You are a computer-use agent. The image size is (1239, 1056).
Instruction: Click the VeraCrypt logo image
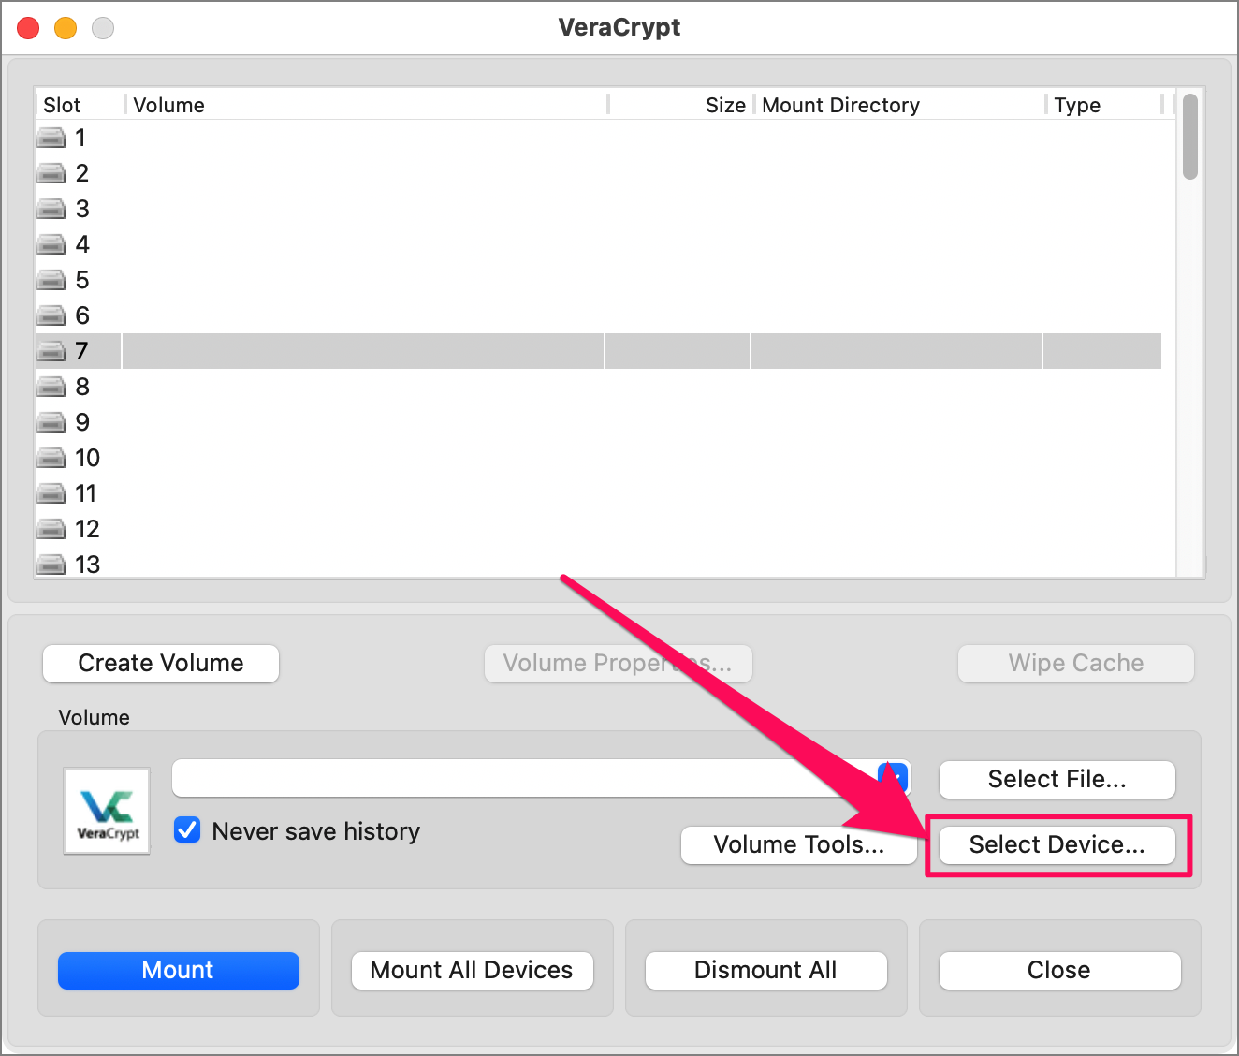(x=106, y=811)
